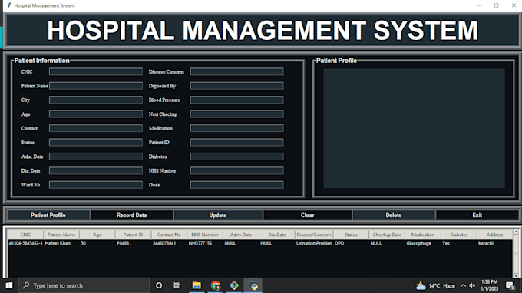The width and height of the screenshot is (522, 293).
Task: Click the taskbar search box
Action: 84,285
